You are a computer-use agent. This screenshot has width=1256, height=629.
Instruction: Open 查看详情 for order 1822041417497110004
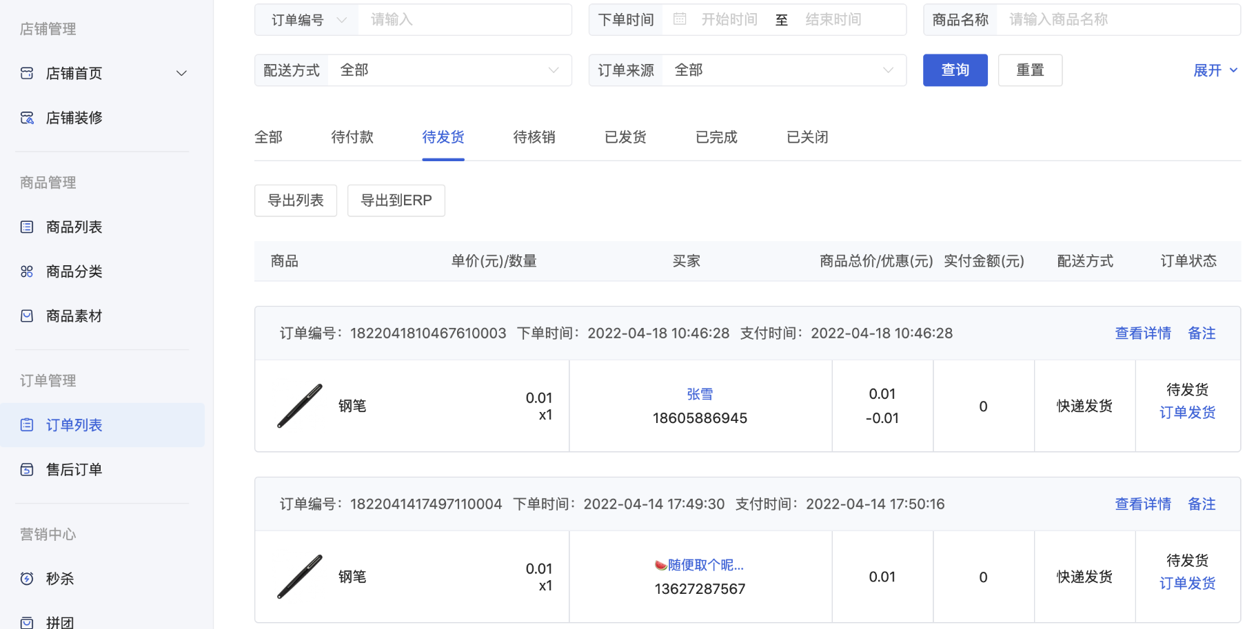tap(1143, 504)
